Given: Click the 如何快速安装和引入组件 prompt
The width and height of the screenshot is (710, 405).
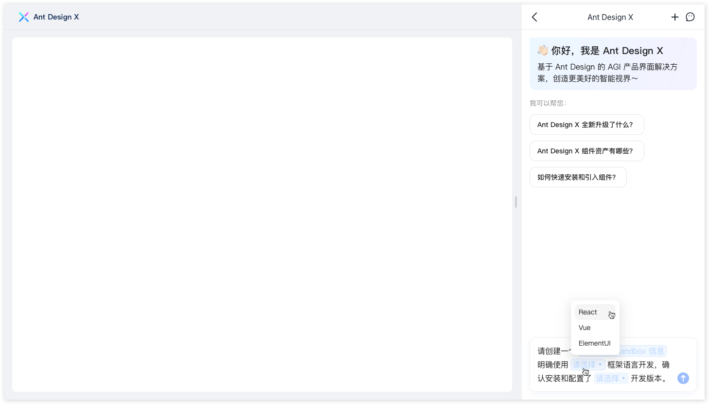Looking at the screenshot, I should coord(578,177).
